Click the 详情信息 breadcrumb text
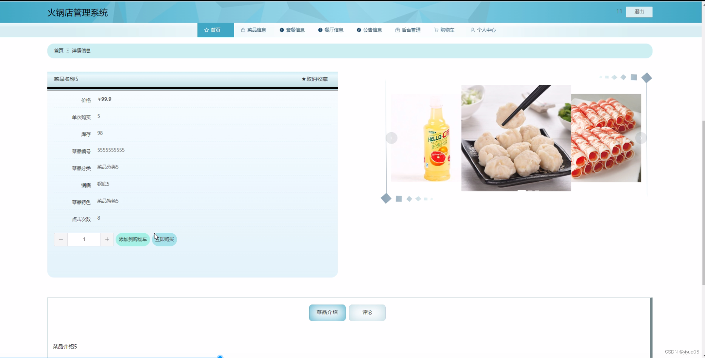This screenshot has width=705, height=358. (81, 50)
